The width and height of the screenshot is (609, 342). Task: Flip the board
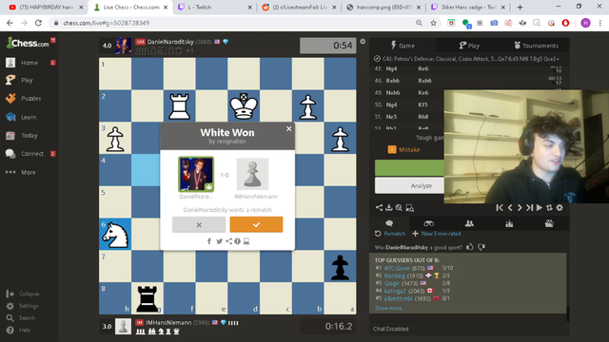pos(549,208)
